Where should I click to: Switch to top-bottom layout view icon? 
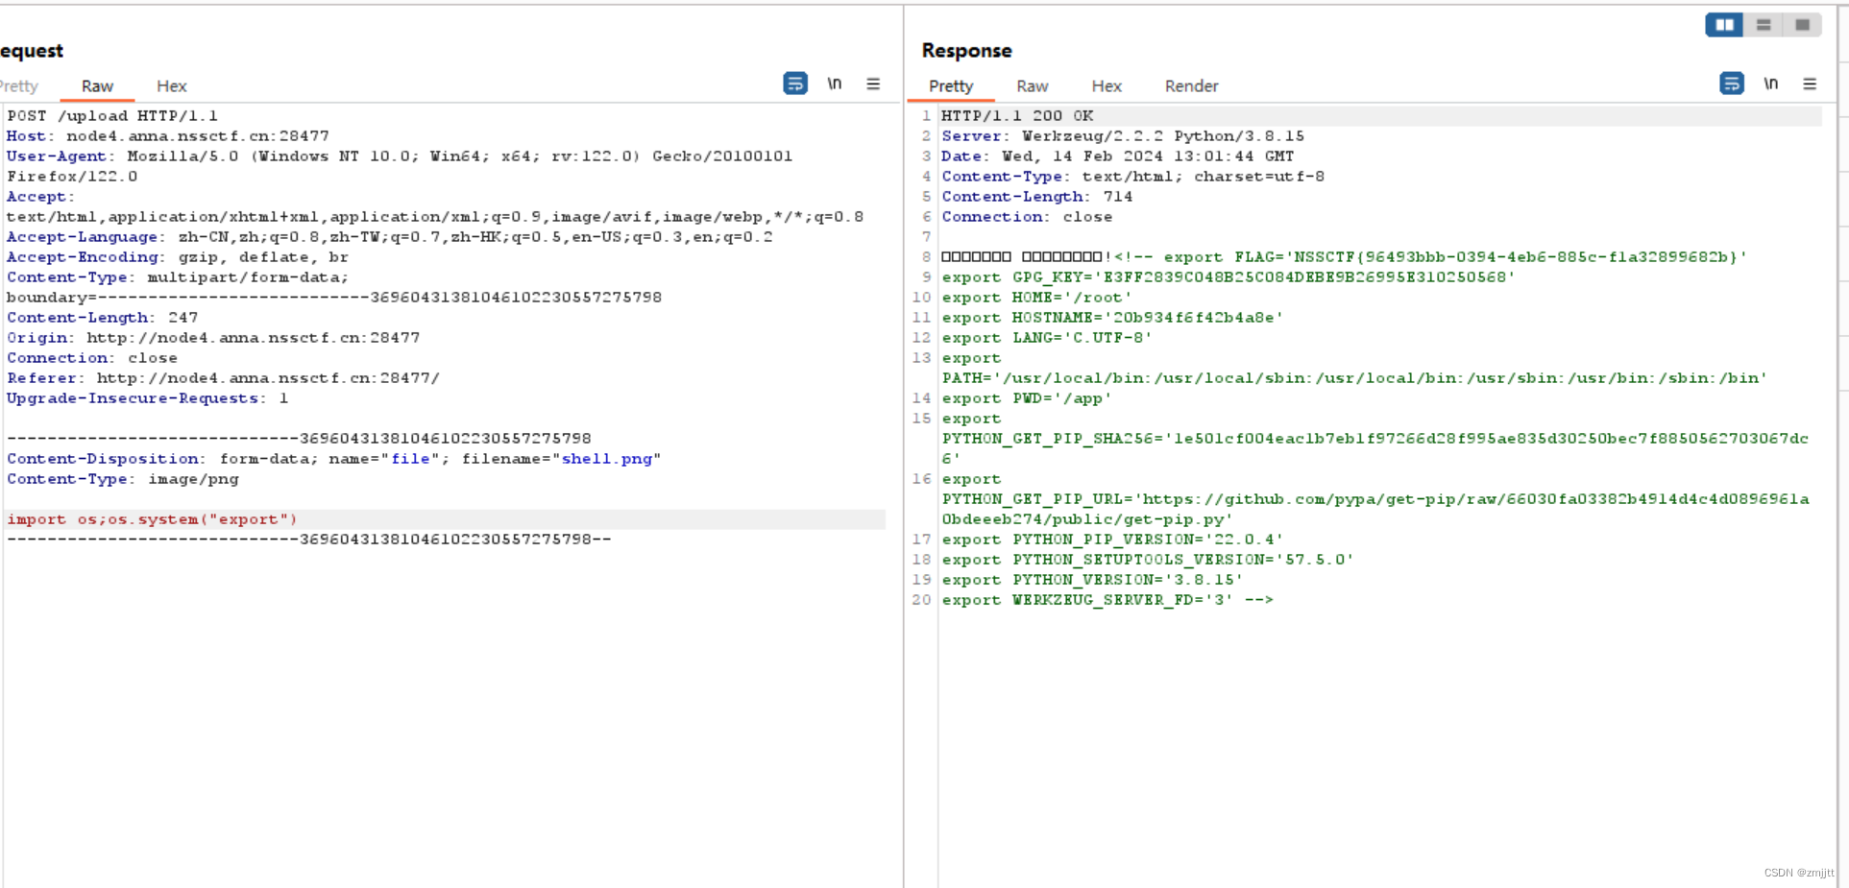pos(1764,25)
